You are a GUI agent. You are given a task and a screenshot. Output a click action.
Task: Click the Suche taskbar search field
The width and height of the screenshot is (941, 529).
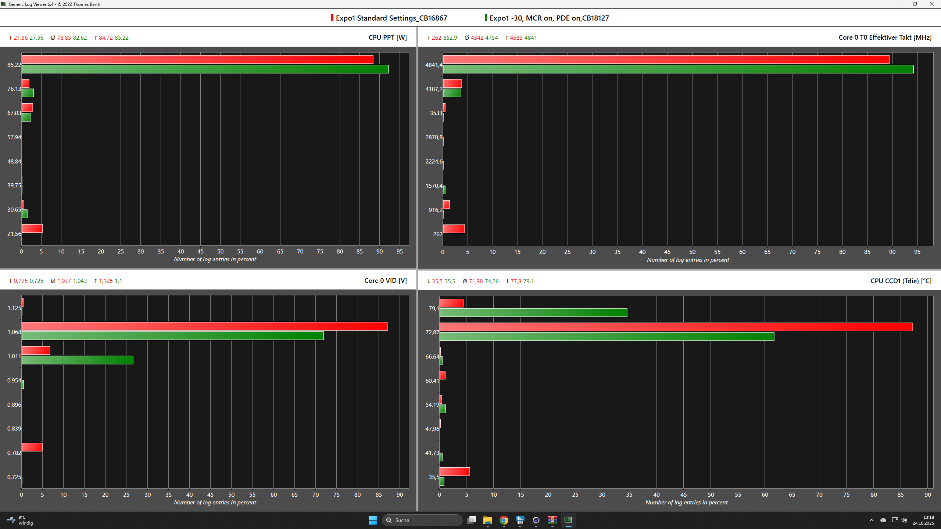423,520
